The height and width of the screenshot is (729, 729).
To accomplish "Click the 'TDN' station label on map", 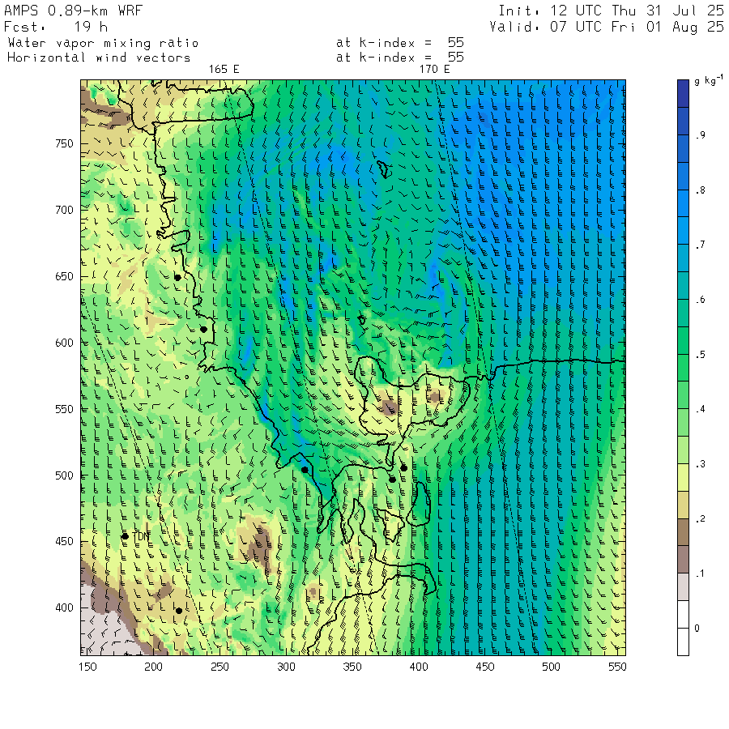I will pos(141,536).
